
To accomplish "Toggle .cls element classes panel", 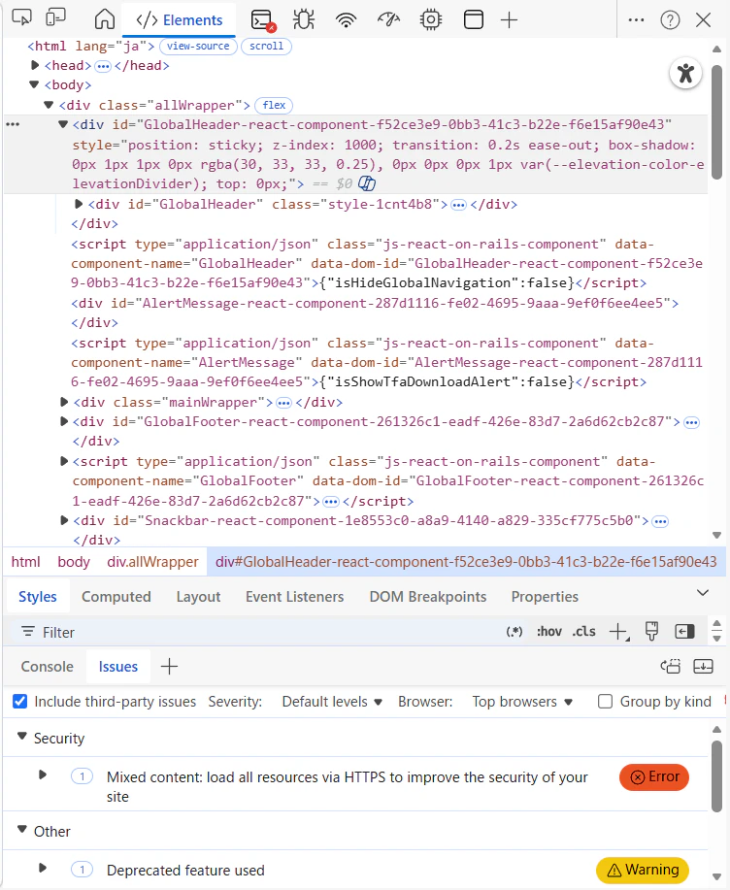I will pyautogui.click(x=583, y=631).
